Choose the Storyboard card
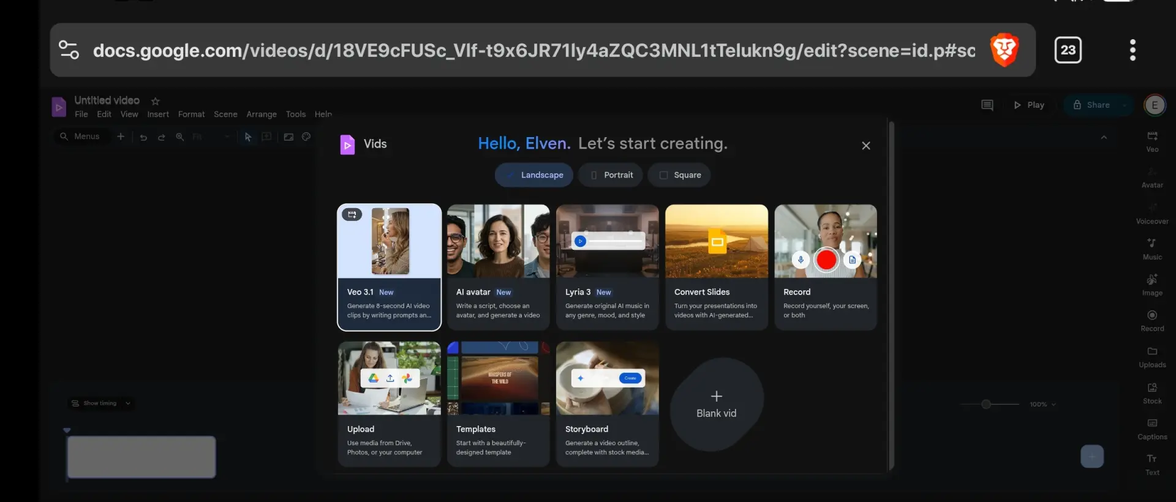The image size is (1176, 502). coord(608,404)
